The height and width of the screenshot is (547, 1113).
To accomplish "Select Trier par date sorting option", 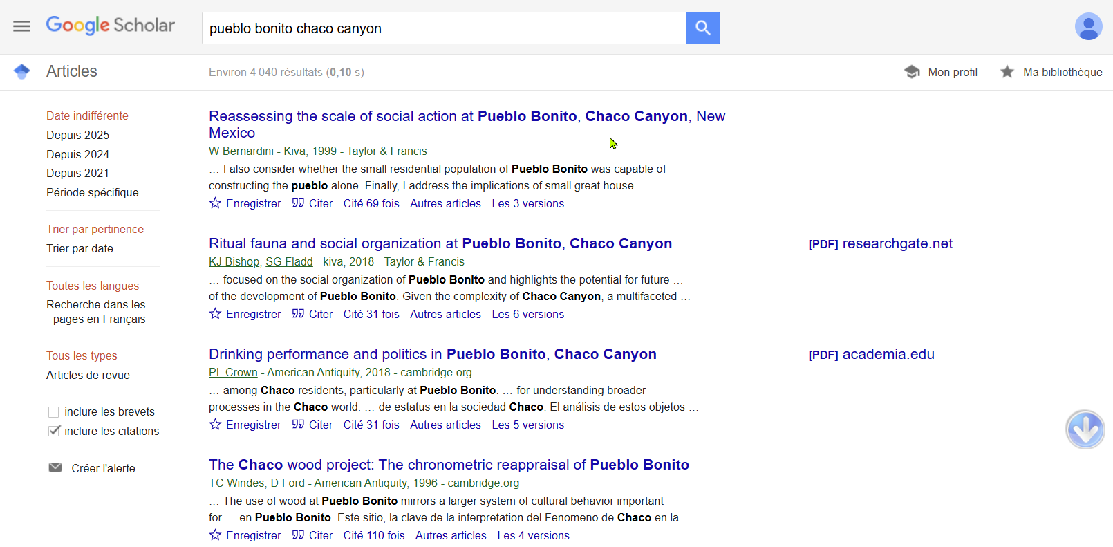I will (x=79, y=248).
